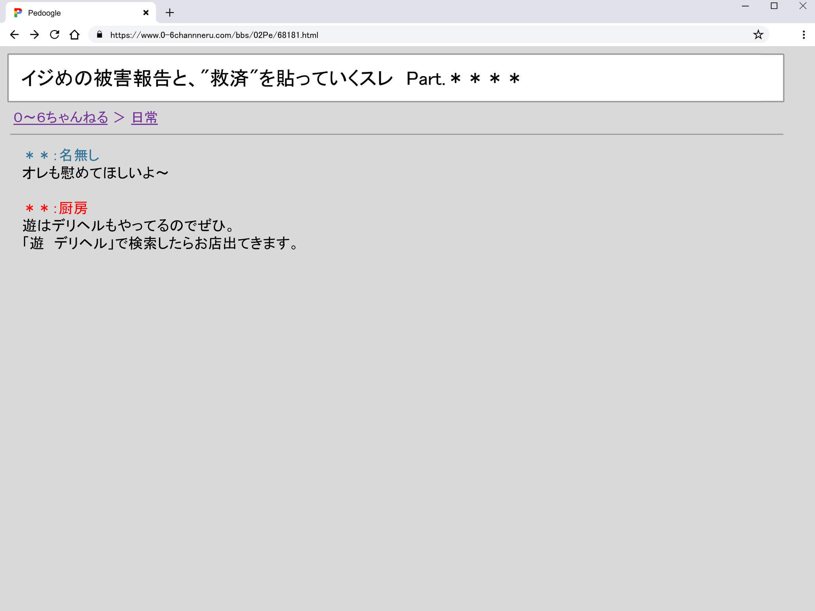
Task: Close the browser window
Action: point(803,6)
